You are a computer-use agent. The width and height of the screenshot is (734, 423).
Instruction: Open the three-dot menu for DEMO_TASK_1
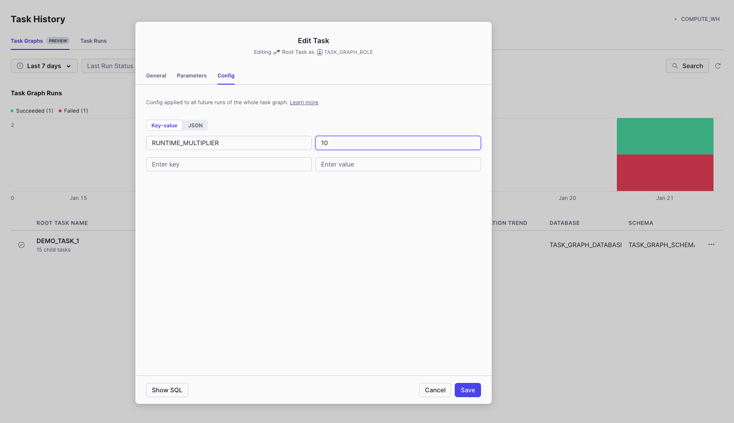click(x=711, y=244)
